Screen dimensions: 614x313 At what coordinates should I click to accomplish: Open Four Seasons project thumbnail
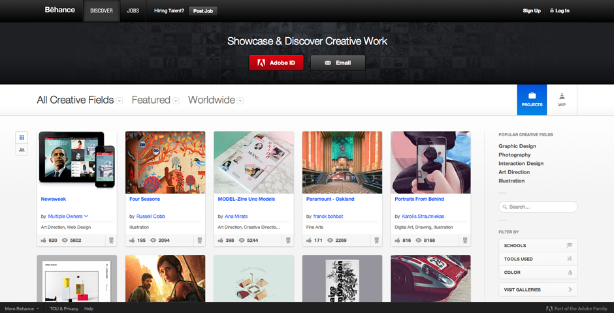(165, 162)
